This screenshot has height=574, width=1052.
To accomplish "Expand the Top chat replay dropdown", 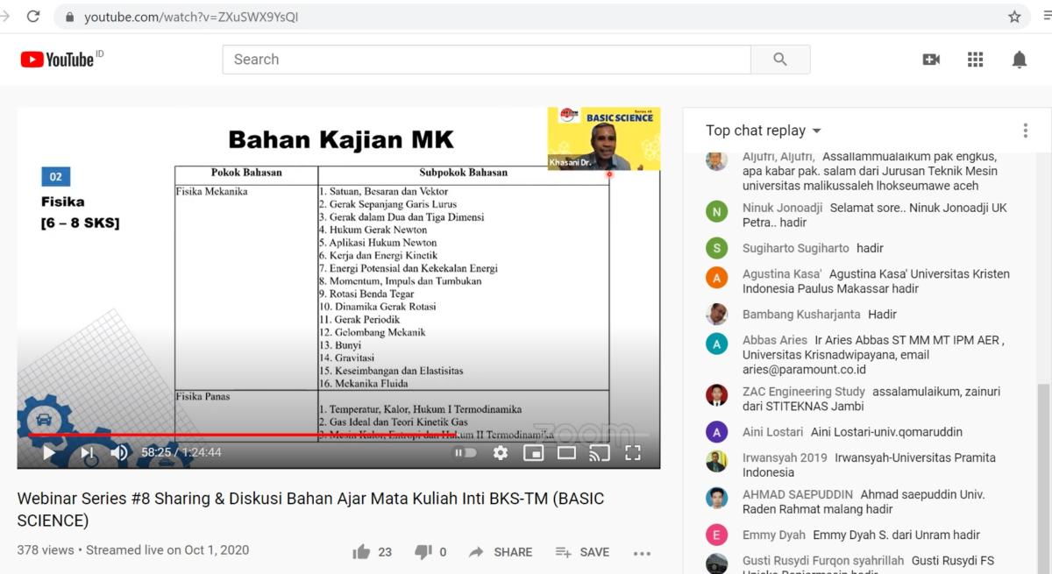I will (x=764, y=131).
